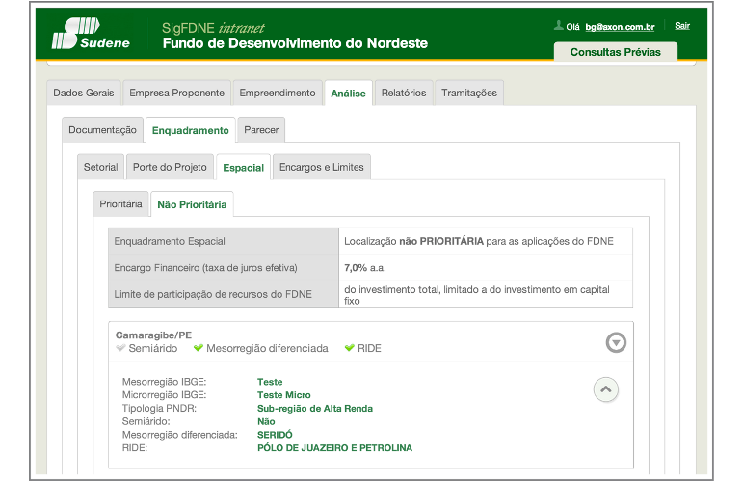Open the Consultas Prévias header tab
This screenshot has height=482, width=743.
coord(616,52)
